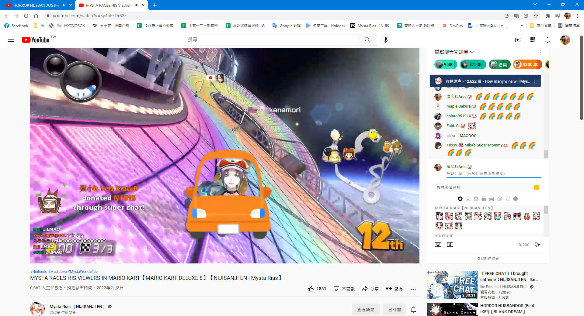
Task: Select the smiley faces emoji category
Action: [468, 199]
